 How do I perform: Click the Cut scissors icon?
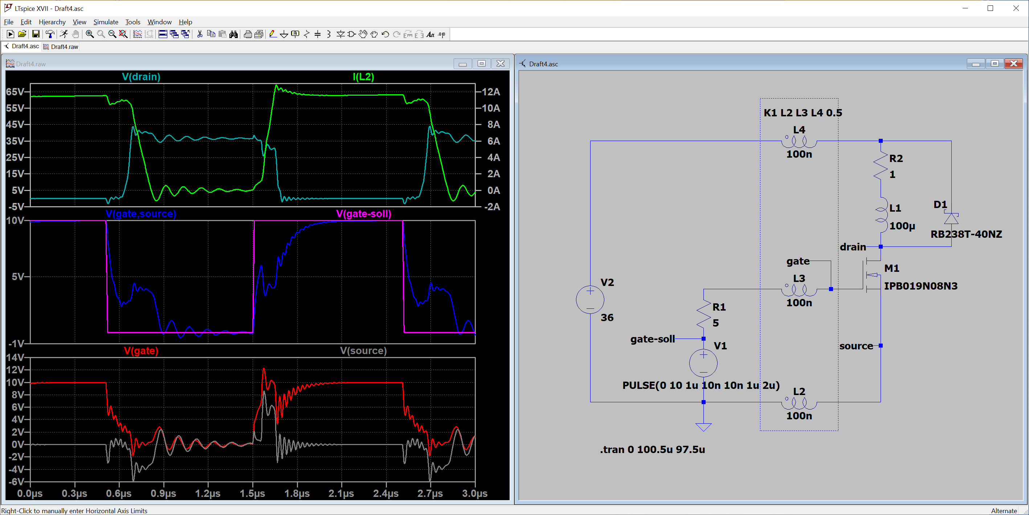point(200,34)
